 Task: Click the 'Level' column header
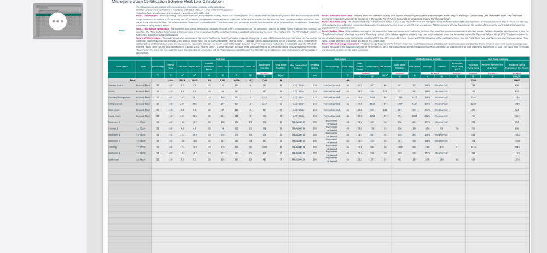[143, 66]
